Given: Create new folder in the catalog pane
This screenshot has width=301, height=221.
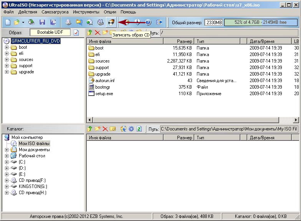Looking at the screenshot, I should [x=98, y=129].
